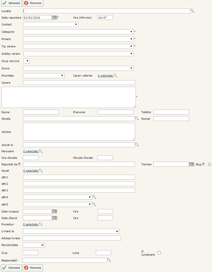
Task: Open the Data inceput calendar icon
Action: coord(55,211)
